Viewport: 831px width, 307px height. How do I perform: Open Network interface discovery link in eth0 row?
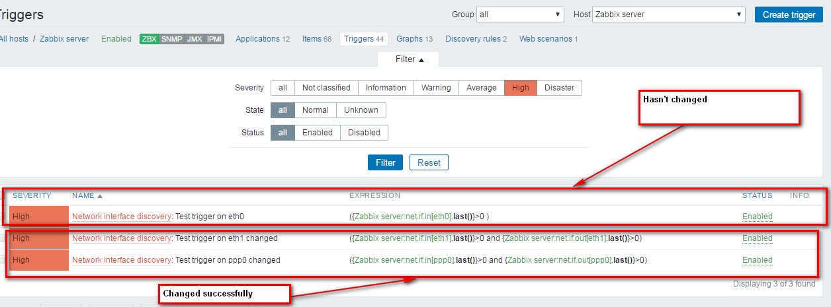[x=122, y=217]
